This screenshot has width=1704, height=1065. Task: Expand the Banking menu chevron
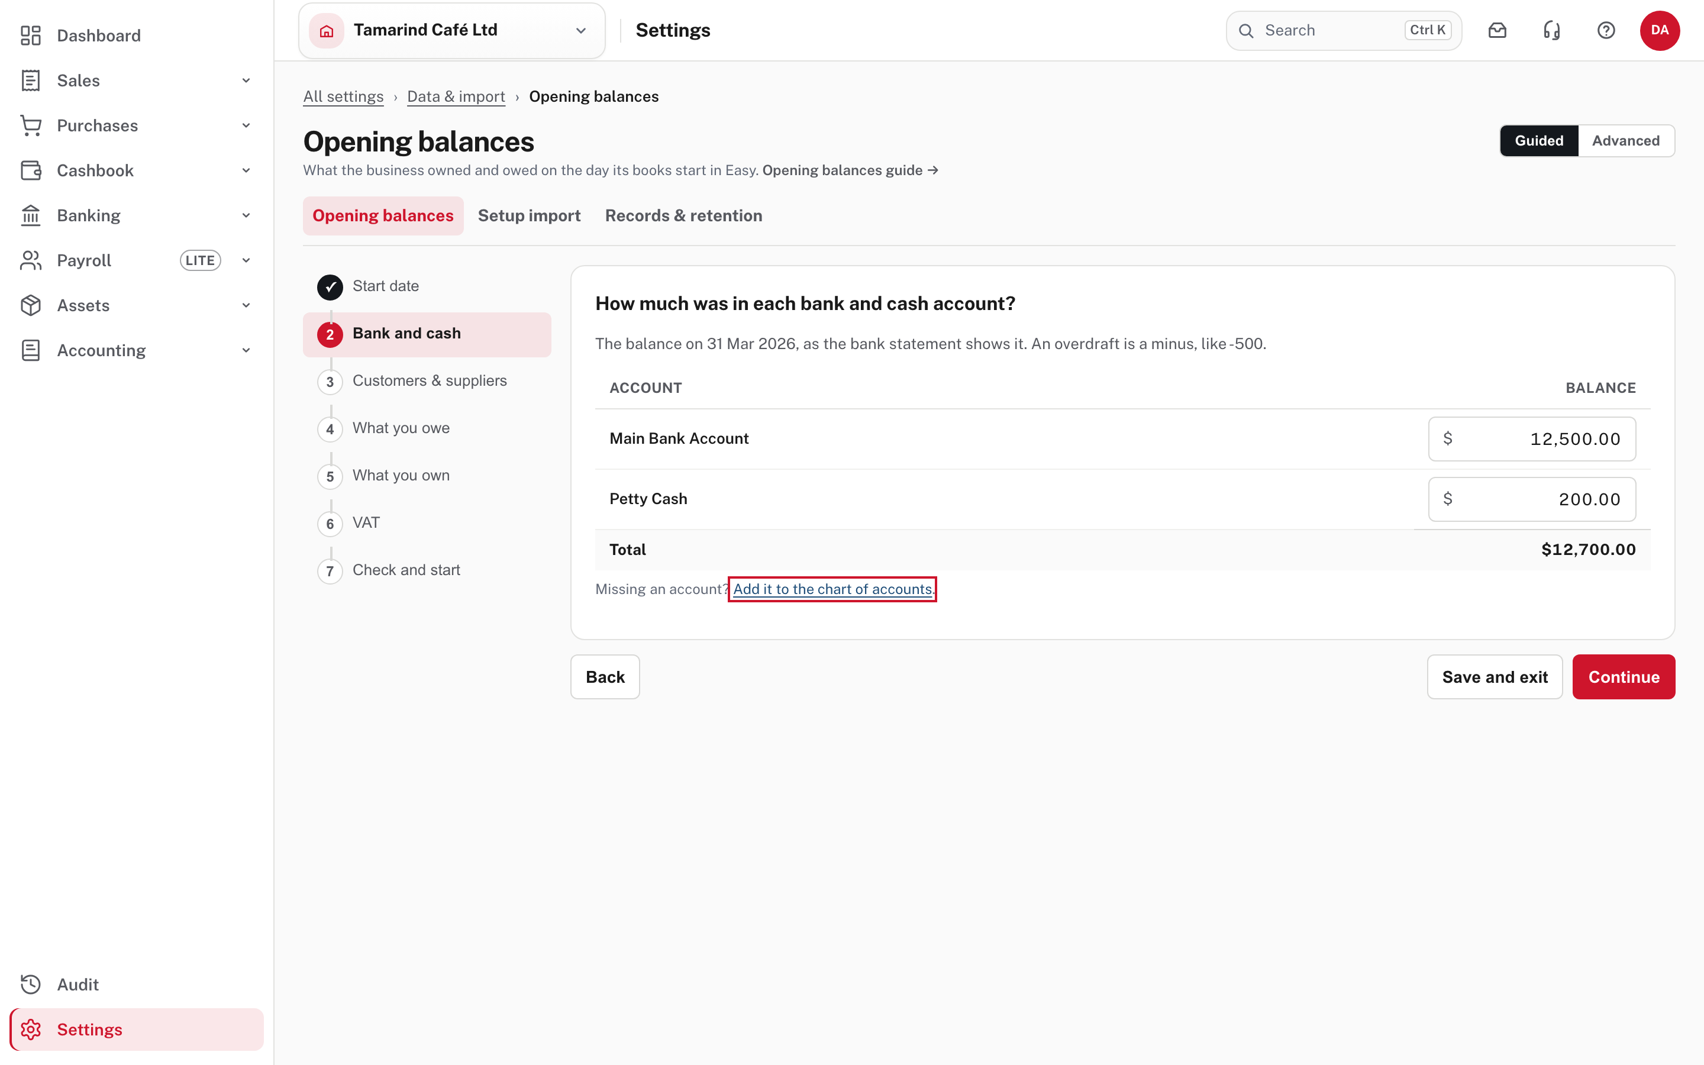246,215
